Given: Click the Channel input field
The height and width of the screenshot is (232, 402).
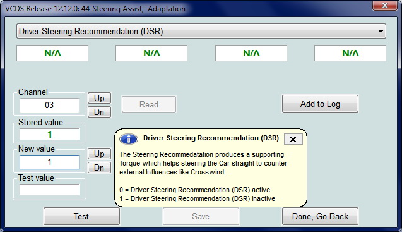Looking at the screenshot, I should (x=49, y=105).
